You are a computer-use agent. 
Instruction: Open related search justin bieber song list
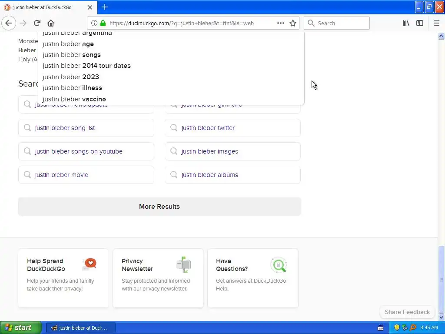pos(86,128)
